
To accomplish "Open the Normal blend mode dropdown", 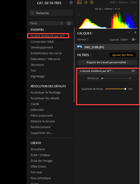I will (83, 39).
